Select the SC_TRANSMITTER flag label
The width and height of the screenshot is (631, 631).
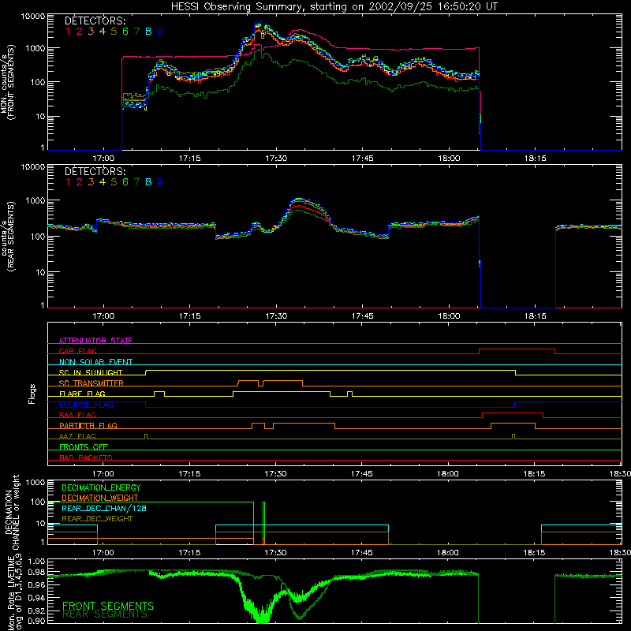point(91,383)
